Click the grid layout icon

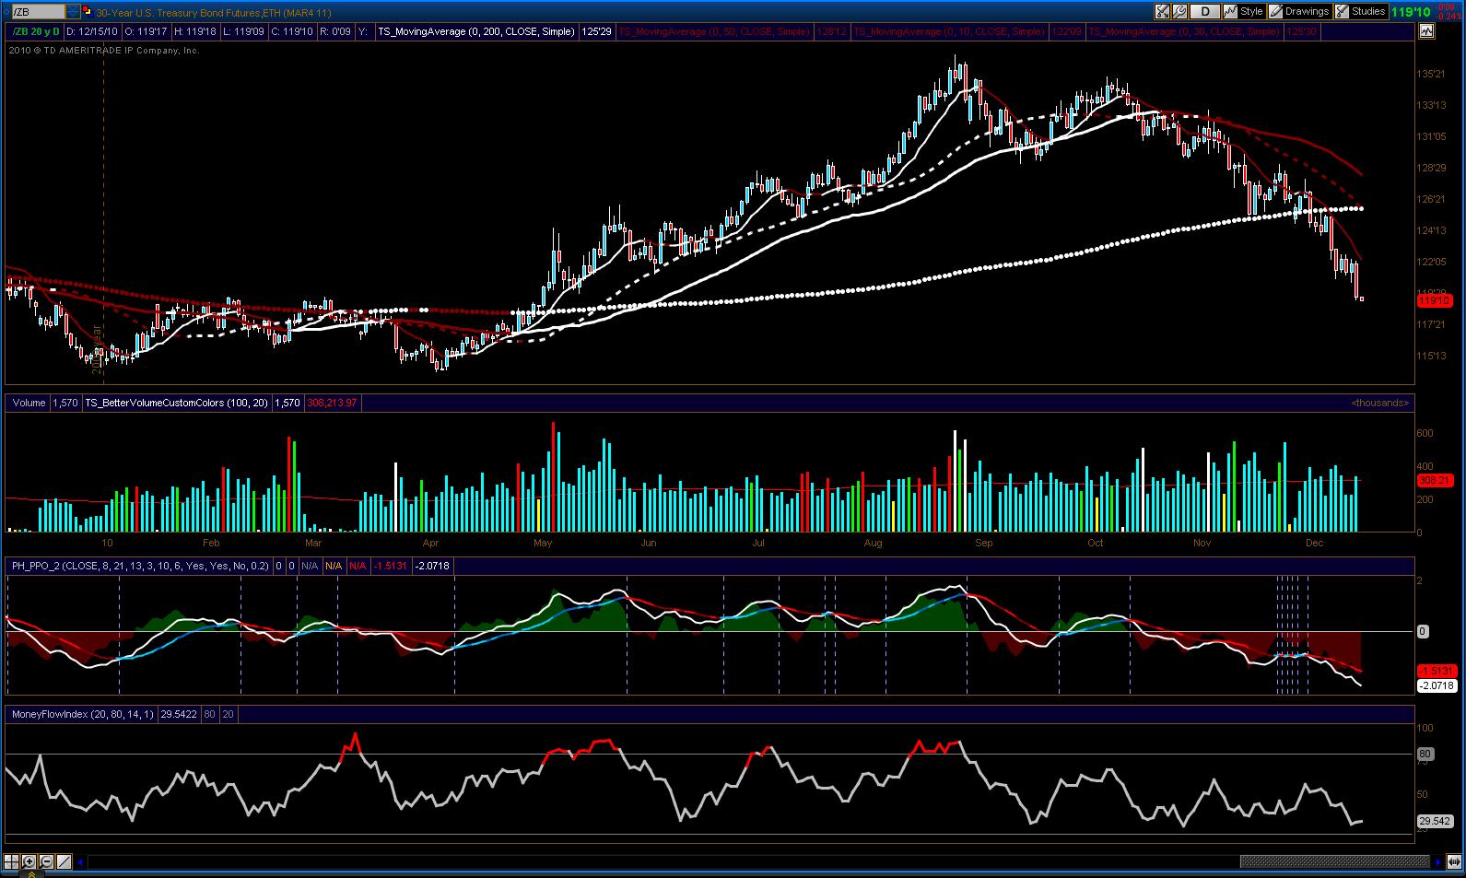12,862
